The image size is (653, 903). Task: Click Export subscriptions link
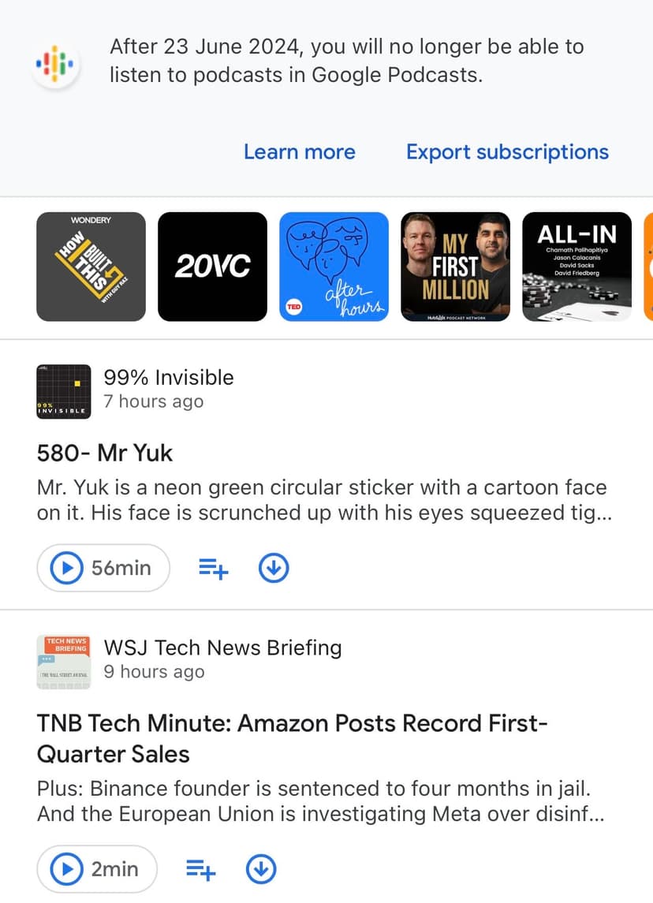pyautogui.click(x=507, y=151)
